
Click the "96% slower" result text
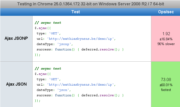(166, 44)
